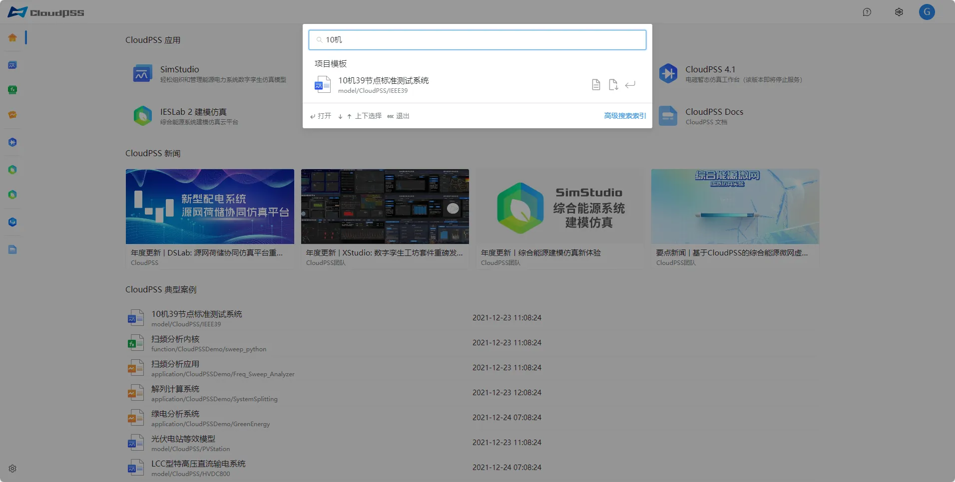Open typical case LCC型特高压直流输电系统
The image size is (955, 482).
click(x=198, y=464)
